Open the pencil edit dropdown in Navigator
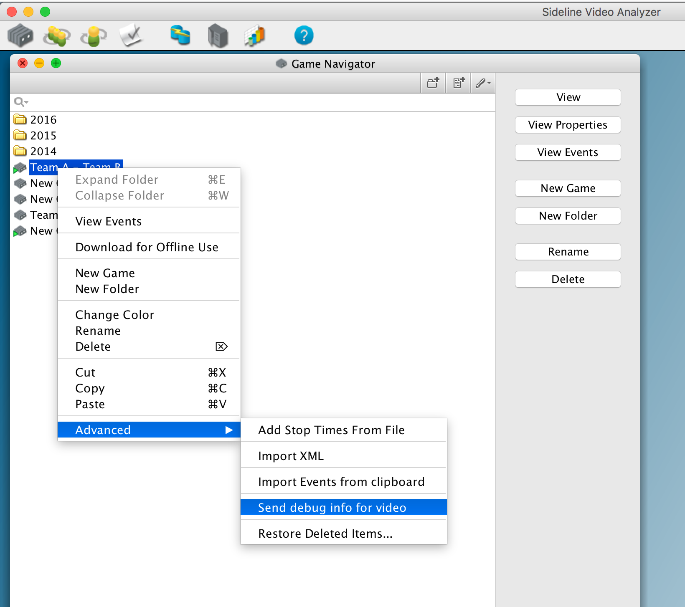Image resolution: width=685 pixels, height=607 pixels. coord(484,83)
